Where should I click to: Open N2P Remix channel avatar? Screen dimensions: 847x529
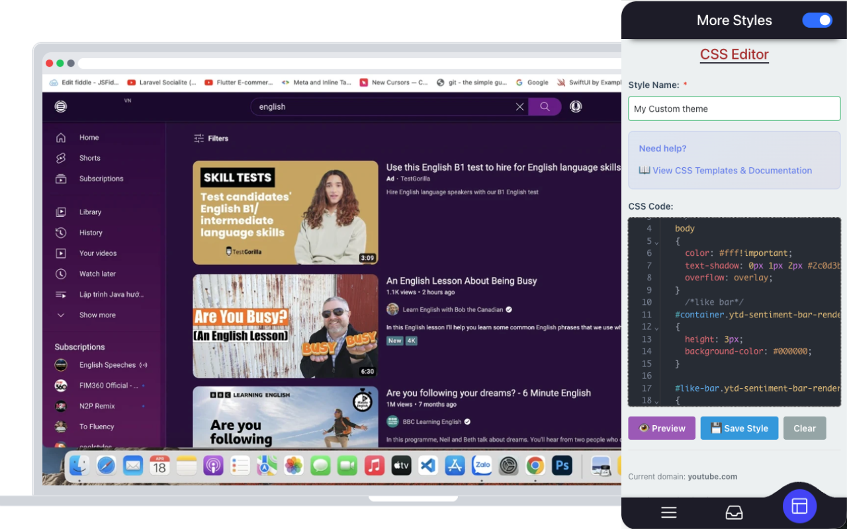(61, 406)
